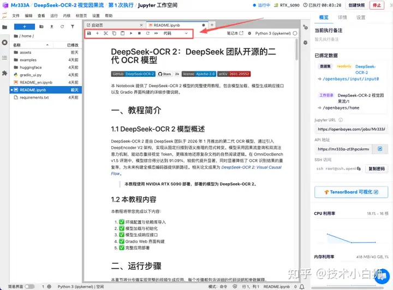Open the cell type dropdown showing 代码
Viewport: 393px width, 290px height.
click(x=175, y=33)
